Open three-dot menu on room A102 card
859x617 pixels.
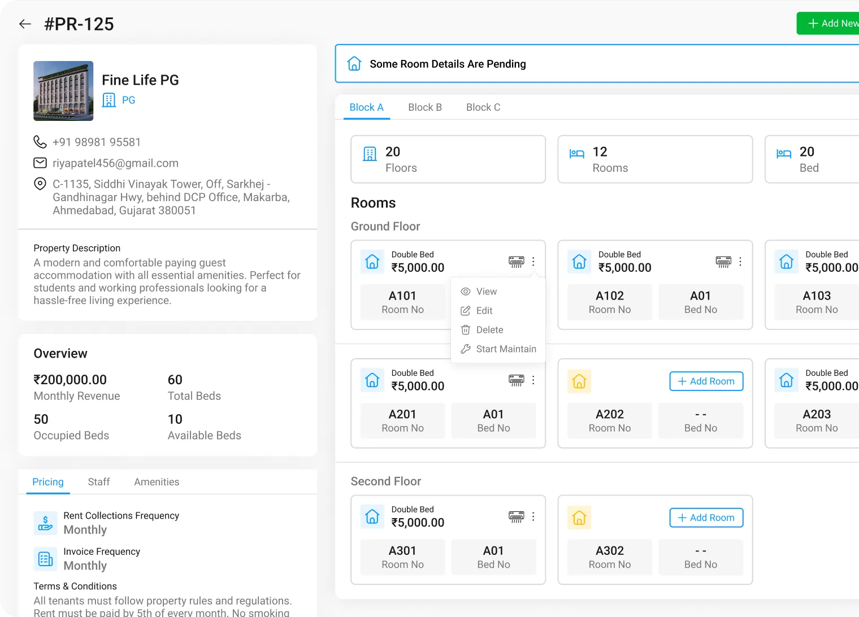coord(740,262)
